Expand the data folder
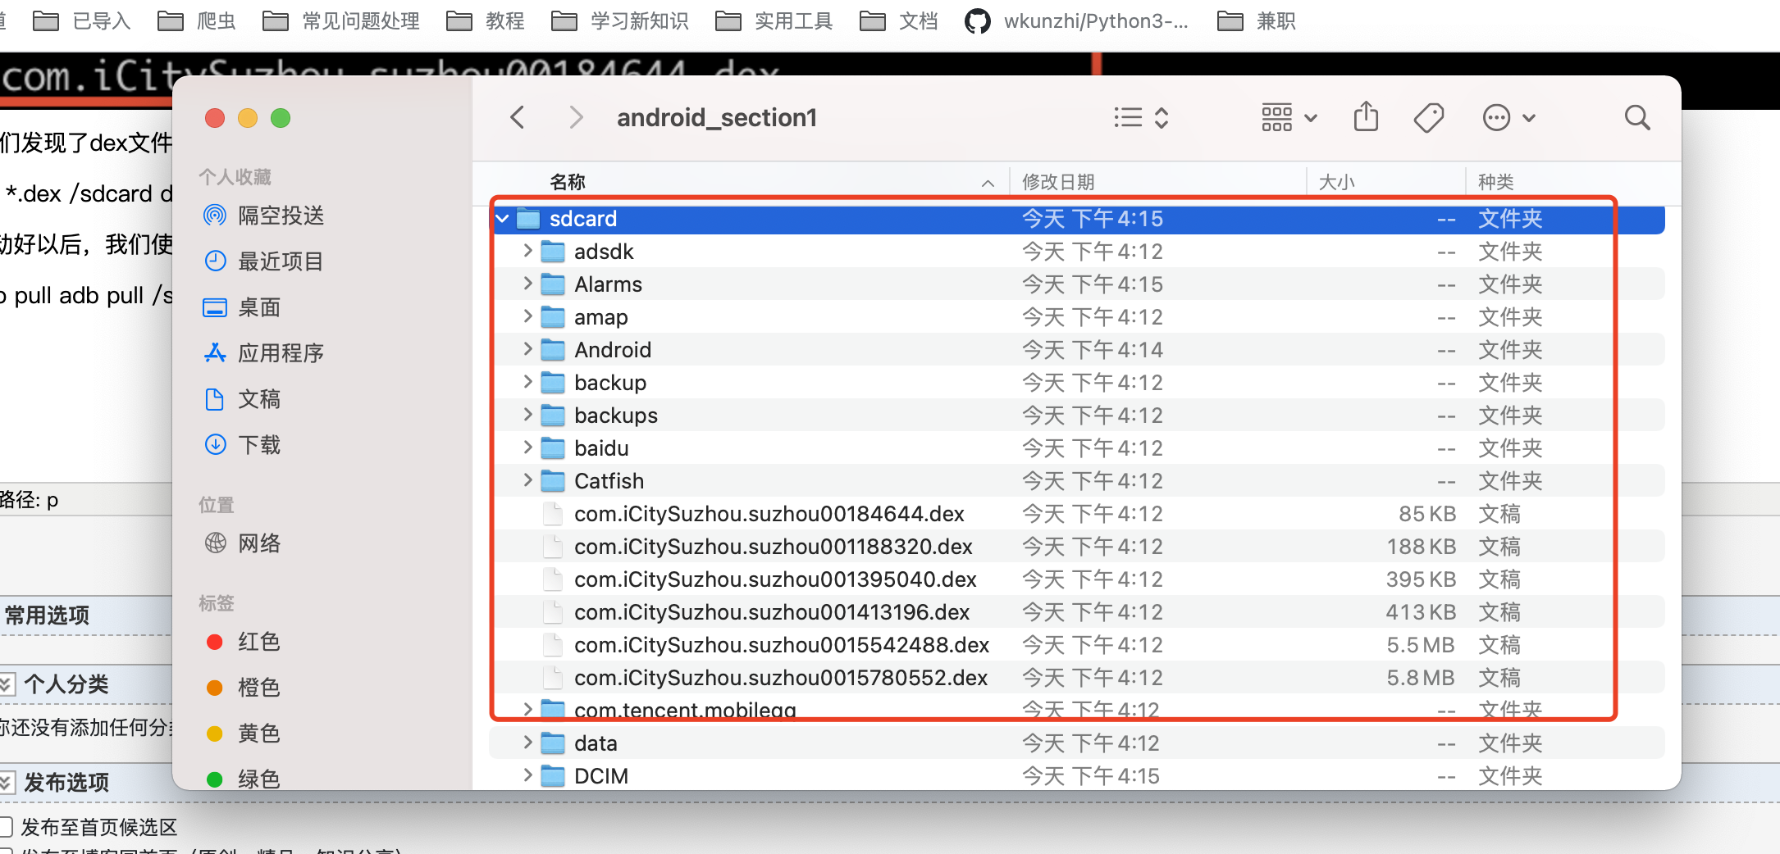The width and height of the screenshot is (1780, 854). pyautogui.click(x=527, y=743)
